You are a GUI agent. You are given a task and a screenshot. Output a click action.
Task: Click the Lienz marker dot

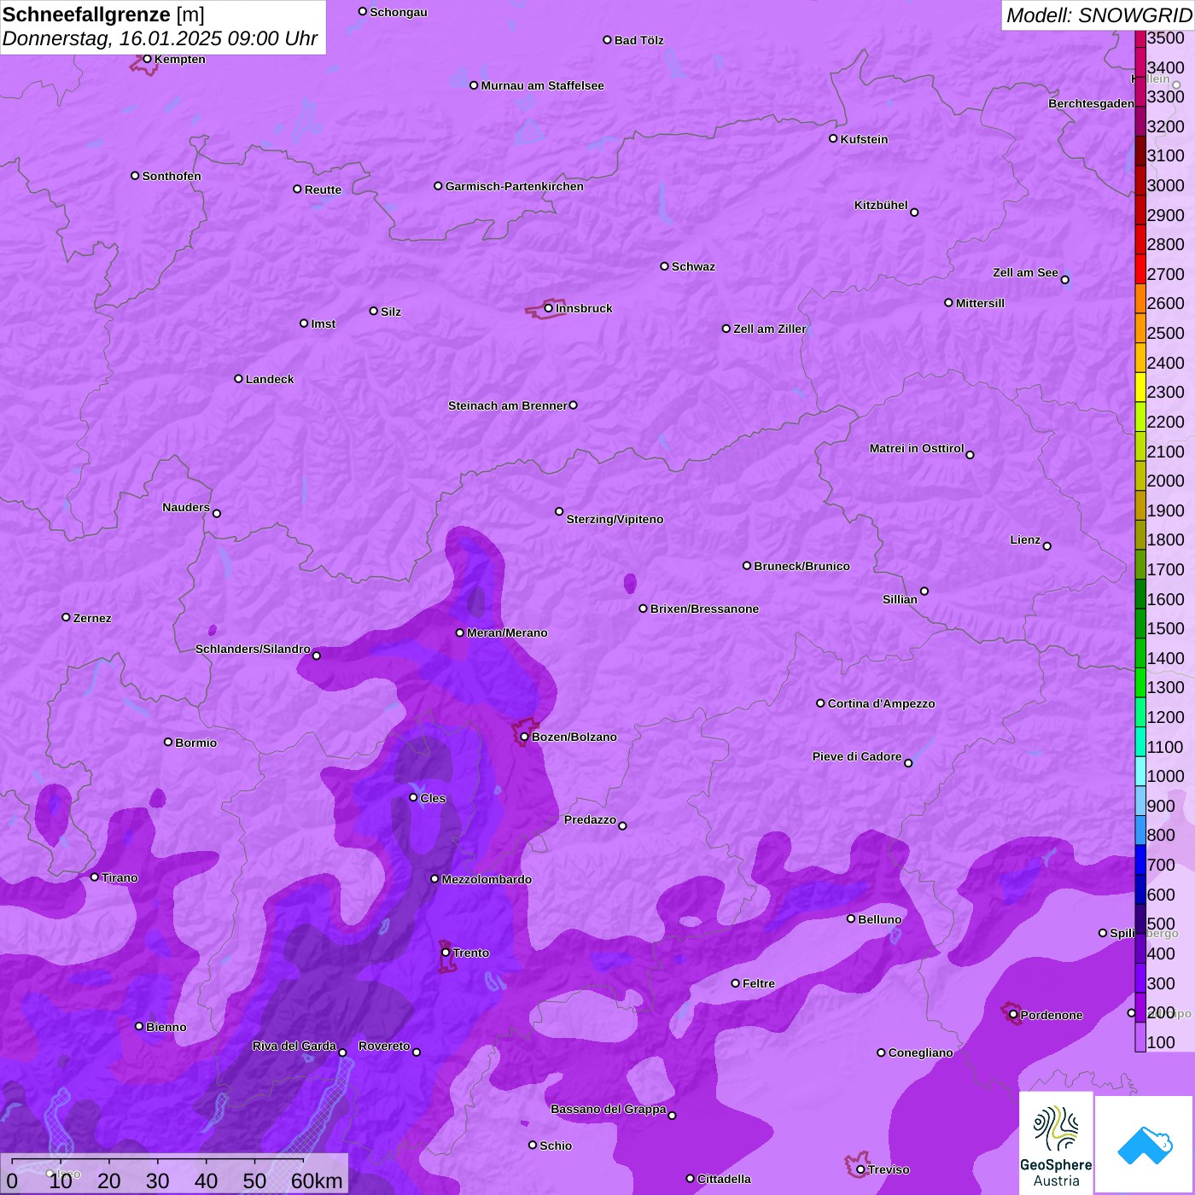point(1047,546)
